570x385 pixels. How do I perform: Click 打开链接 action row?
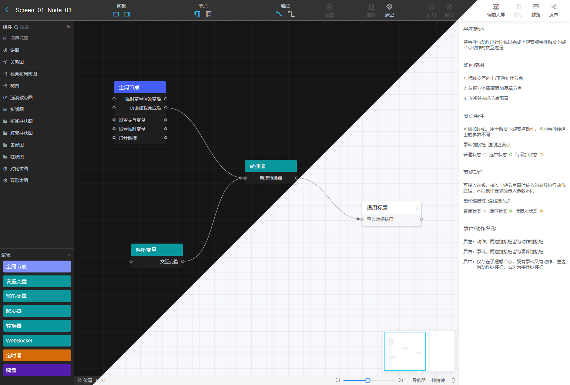[140, 138]
